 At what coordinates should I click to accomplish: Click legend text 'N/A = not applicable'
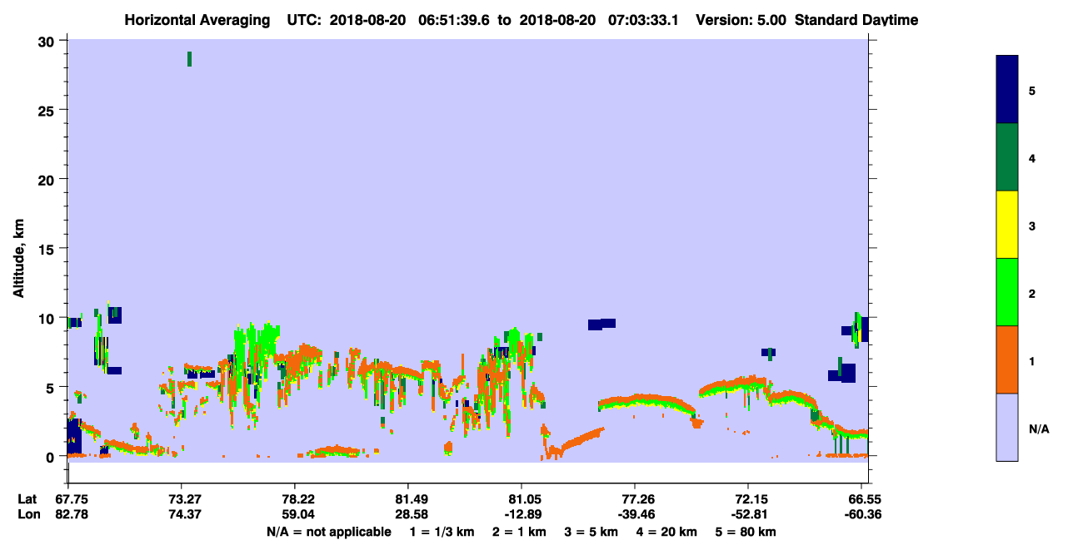click(x=328, y=532)
